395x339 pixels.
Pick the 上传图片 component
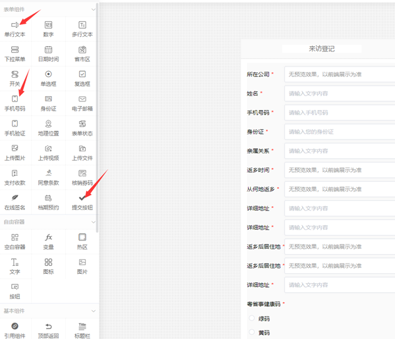point(14,152)
